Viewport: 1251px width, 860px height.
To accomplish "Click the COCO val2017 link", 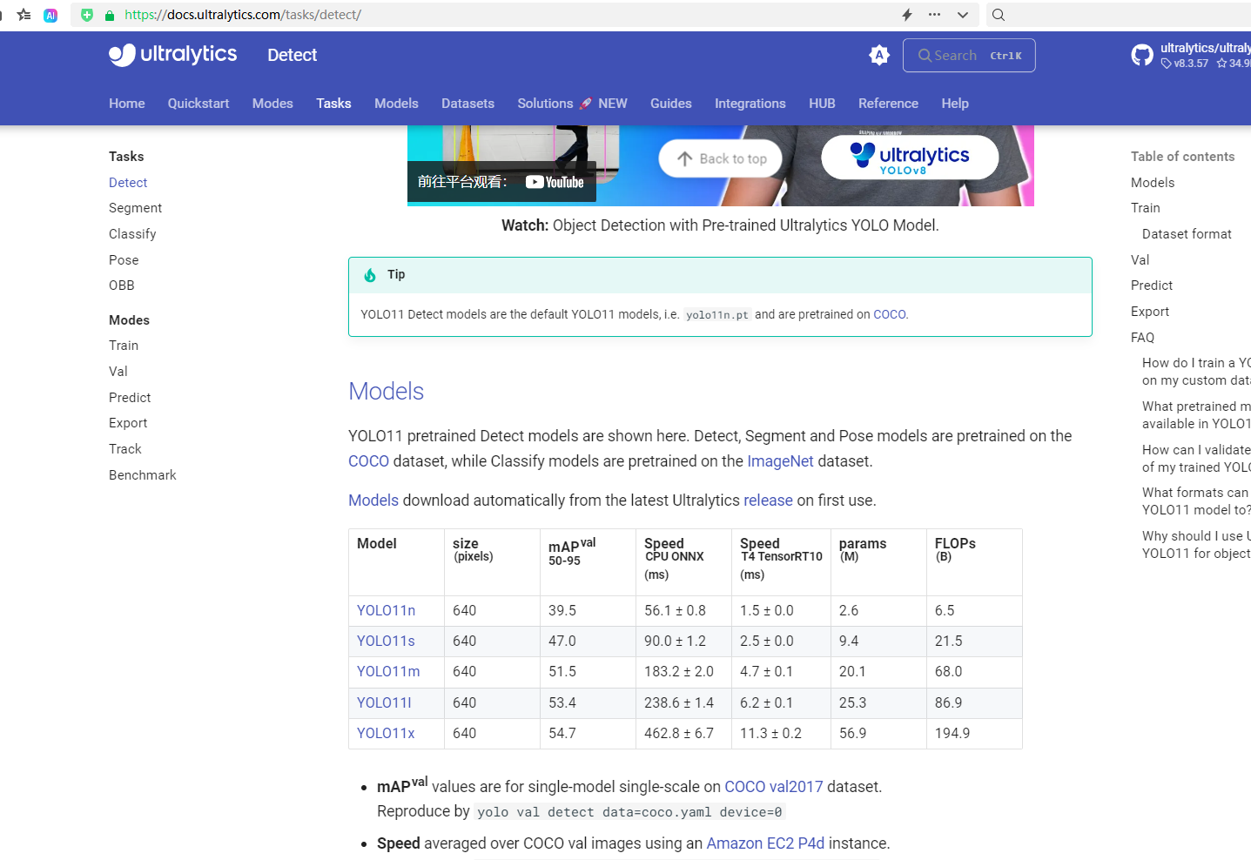I will tap(774, 787).
